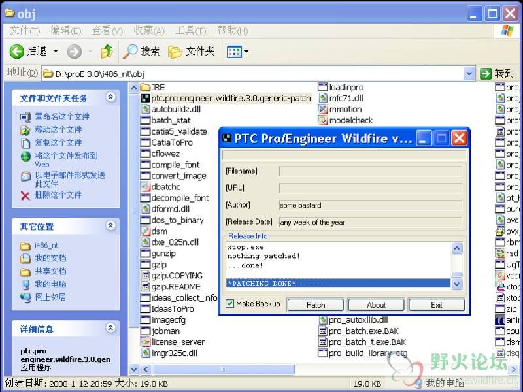Click the Author field in patcher
Screen dimensions: 523x392
[370, 205]
